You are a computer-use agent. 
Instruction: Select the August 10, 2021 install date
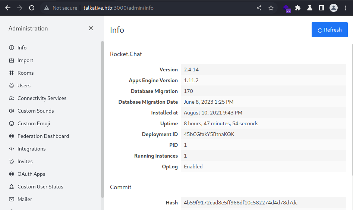(x=213, y=113)
